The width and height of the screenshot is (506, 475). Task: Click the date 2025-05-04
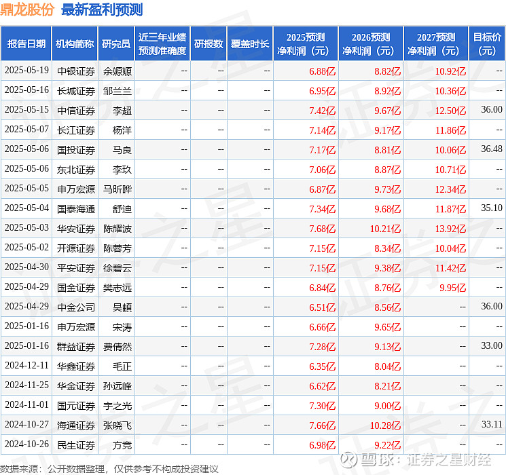tap(26, 208)
